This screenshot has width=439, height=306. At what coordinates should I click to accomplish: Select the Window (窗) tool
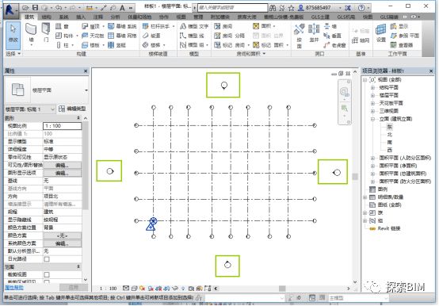[62, 26]
